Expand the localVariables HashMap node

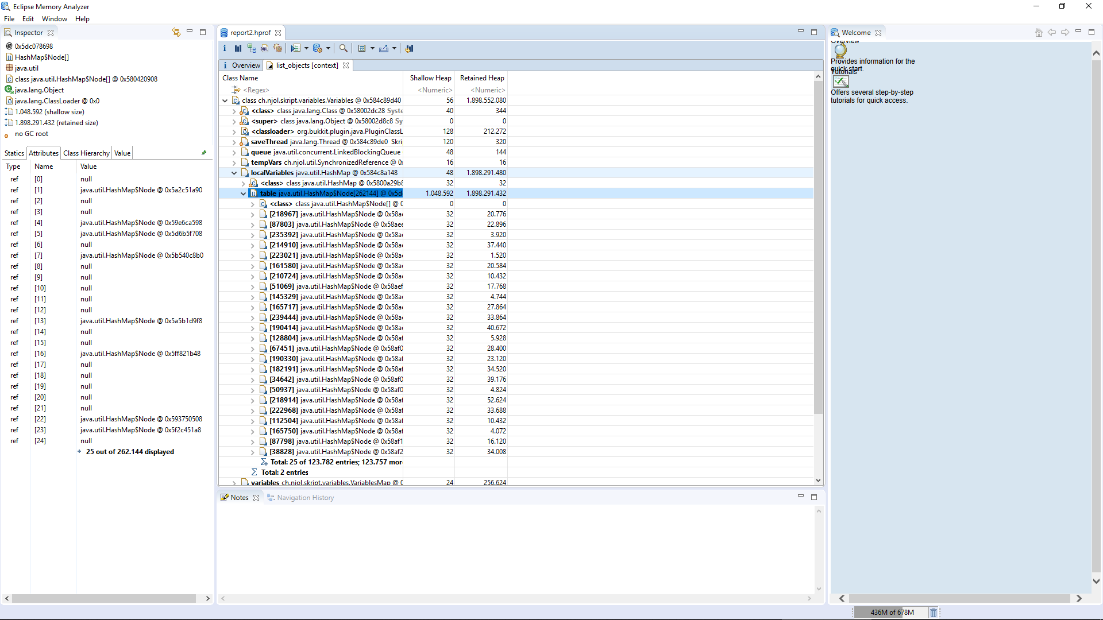click(234, 173)
